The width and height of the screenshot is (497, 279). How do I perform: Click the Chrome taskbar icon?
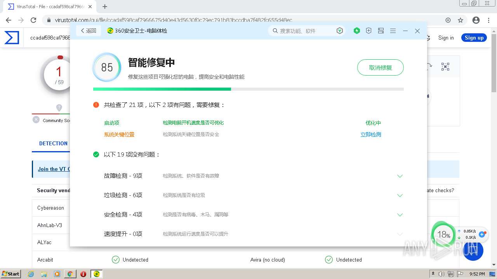point(70,274)
